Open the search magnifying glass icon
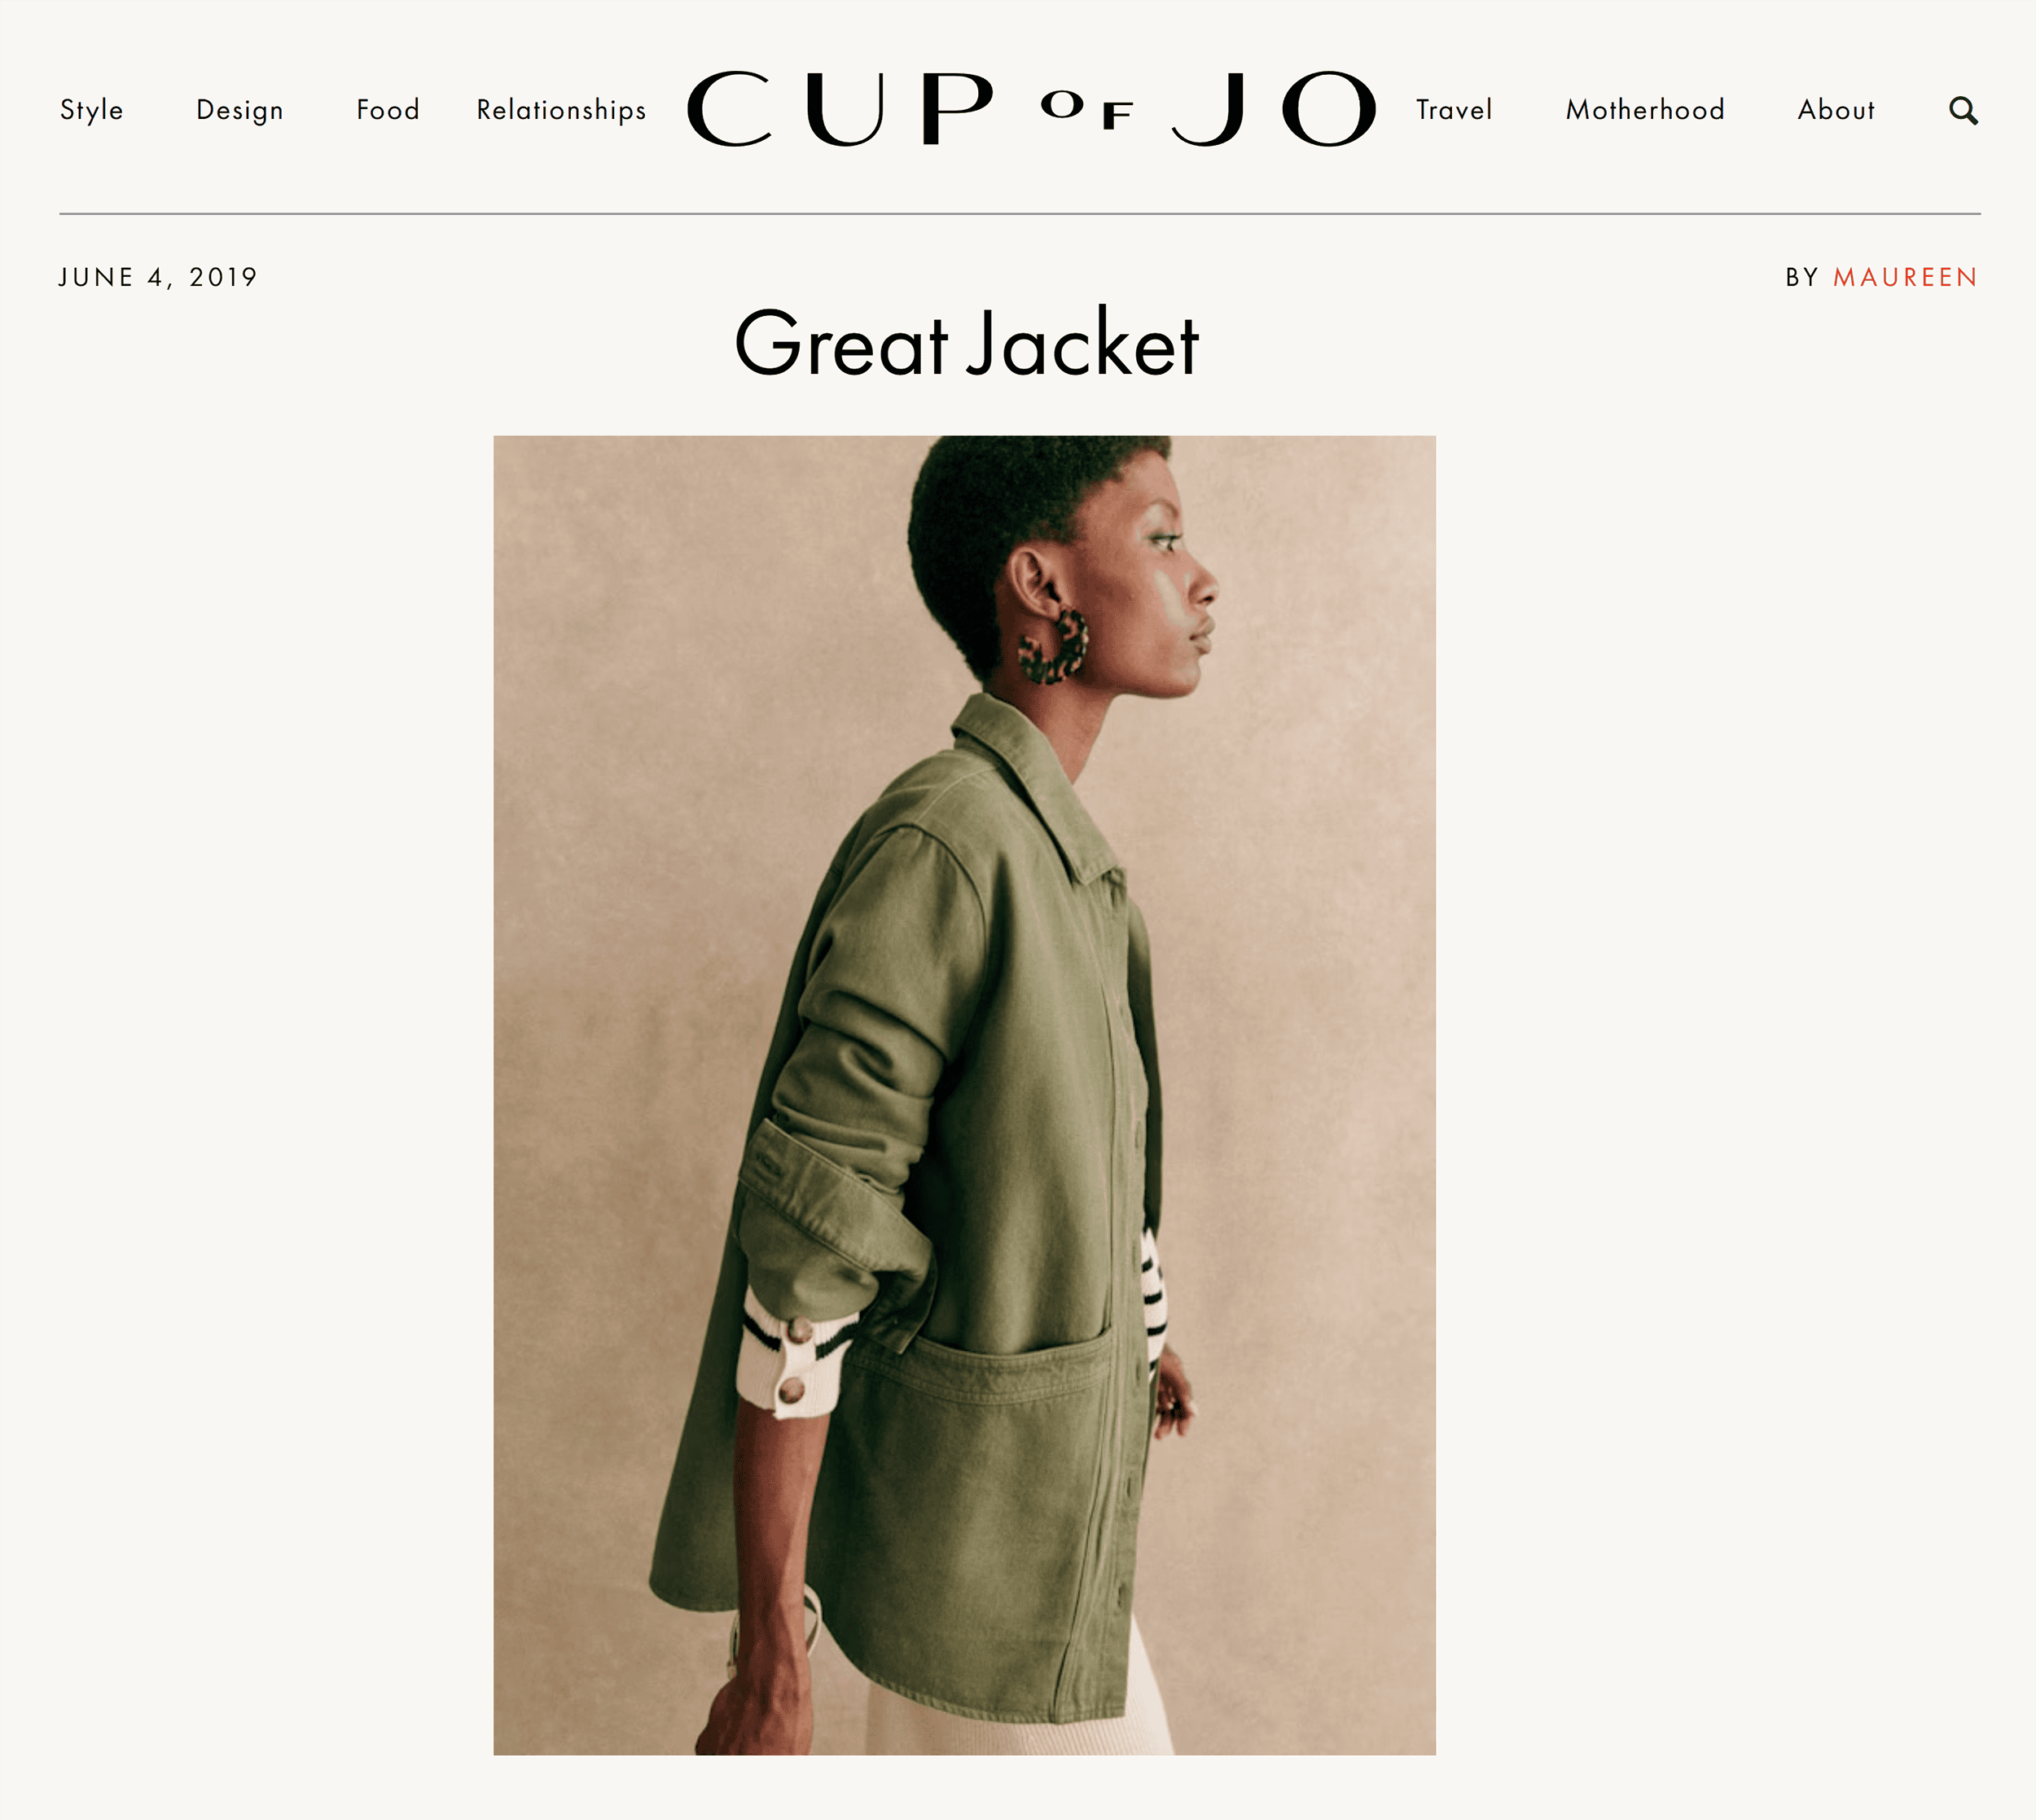The height and width of the screenshot is (1820, 2036). [1963, 110]
